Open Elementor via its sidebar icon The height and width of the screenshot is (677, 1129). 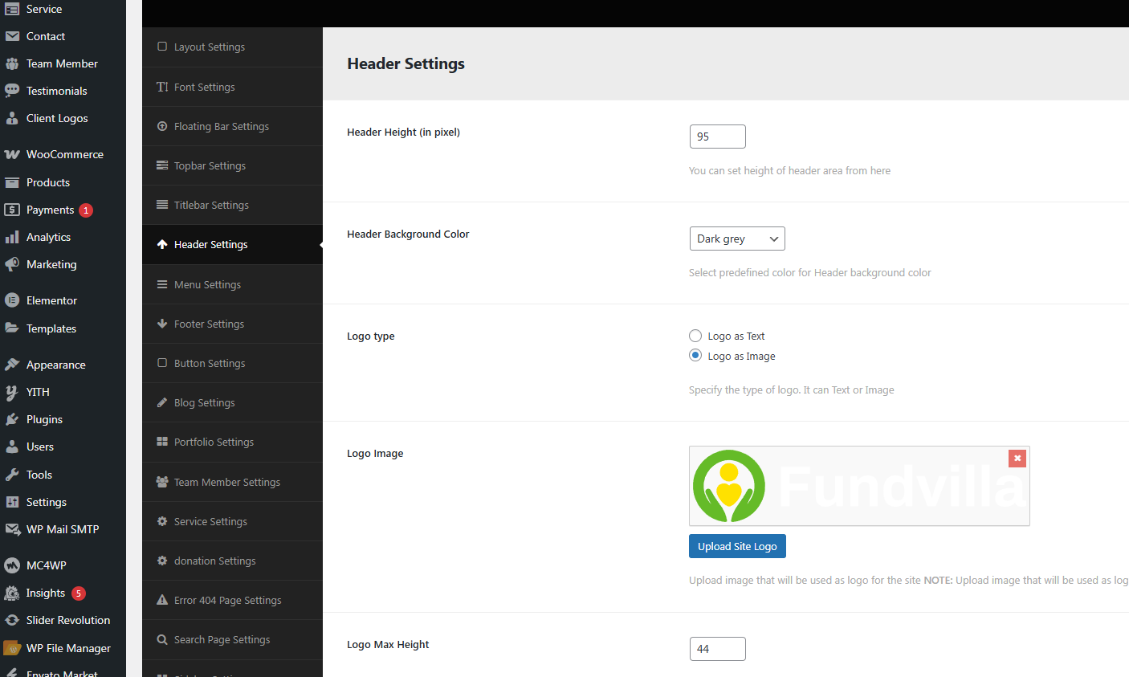12,300
